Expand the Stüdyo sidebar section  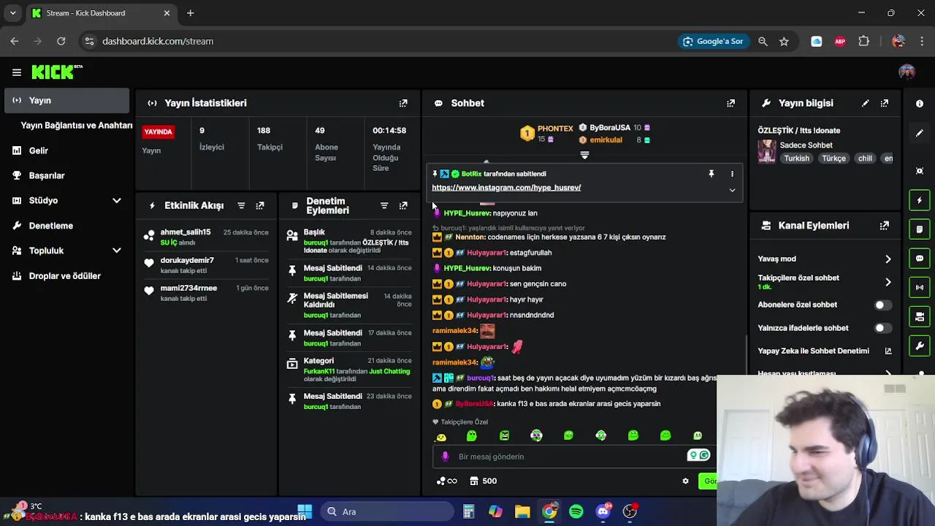click(x=117, y=200)
